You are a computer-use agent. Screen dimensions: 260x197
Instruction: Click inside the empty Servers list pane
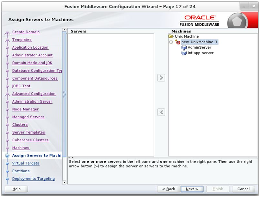111,95
